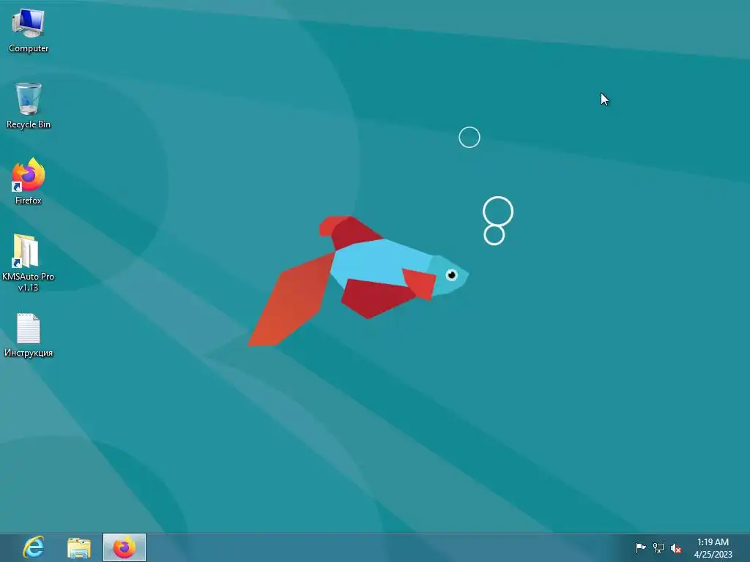750x562 pixels.
Task: Open File Explorer from the taskbar
Action: [x=79, y=547]
